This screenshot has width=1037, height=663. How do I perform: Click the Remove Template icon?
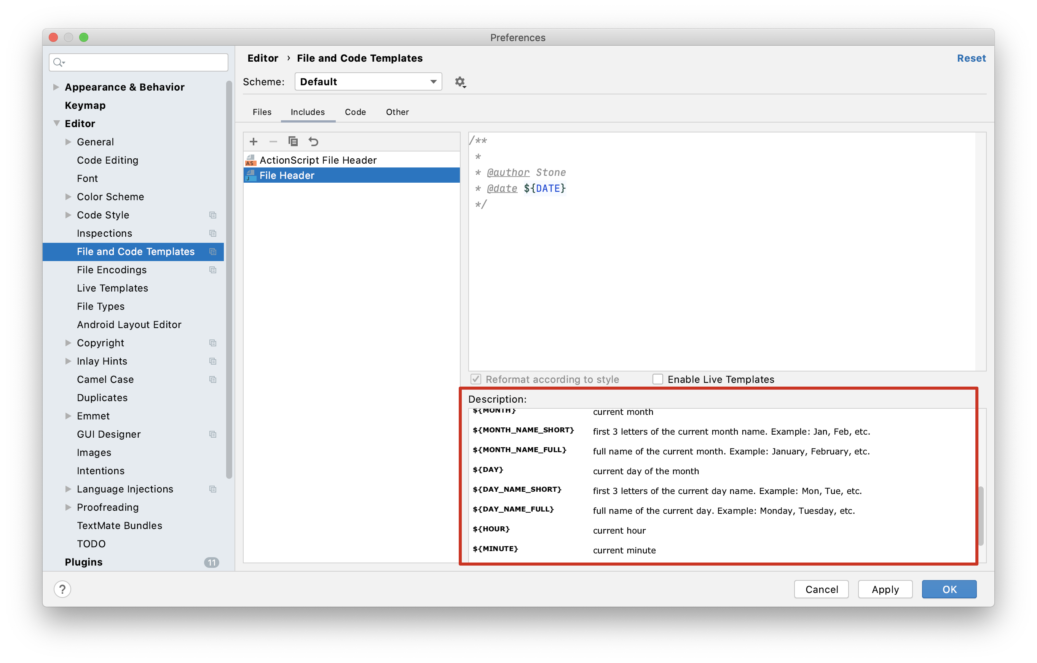(273, 141)
